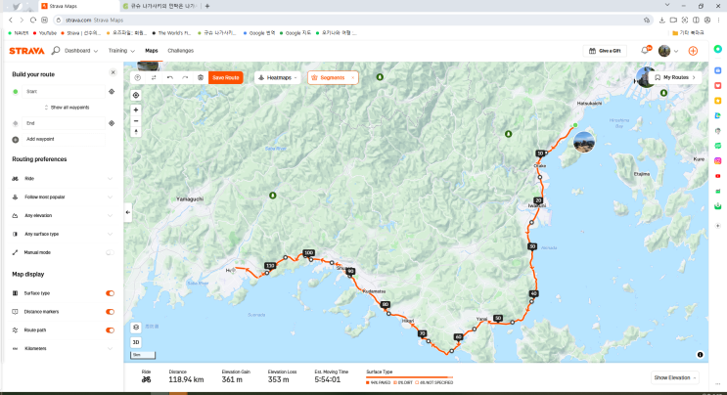The image size is (727, 395).
Task: Click the surface type progress bar
Action: [x=409, y=377]
